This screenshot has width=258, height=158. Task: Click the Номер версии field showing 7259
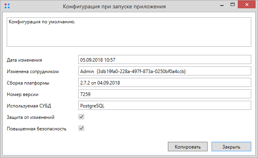[165, 94]
